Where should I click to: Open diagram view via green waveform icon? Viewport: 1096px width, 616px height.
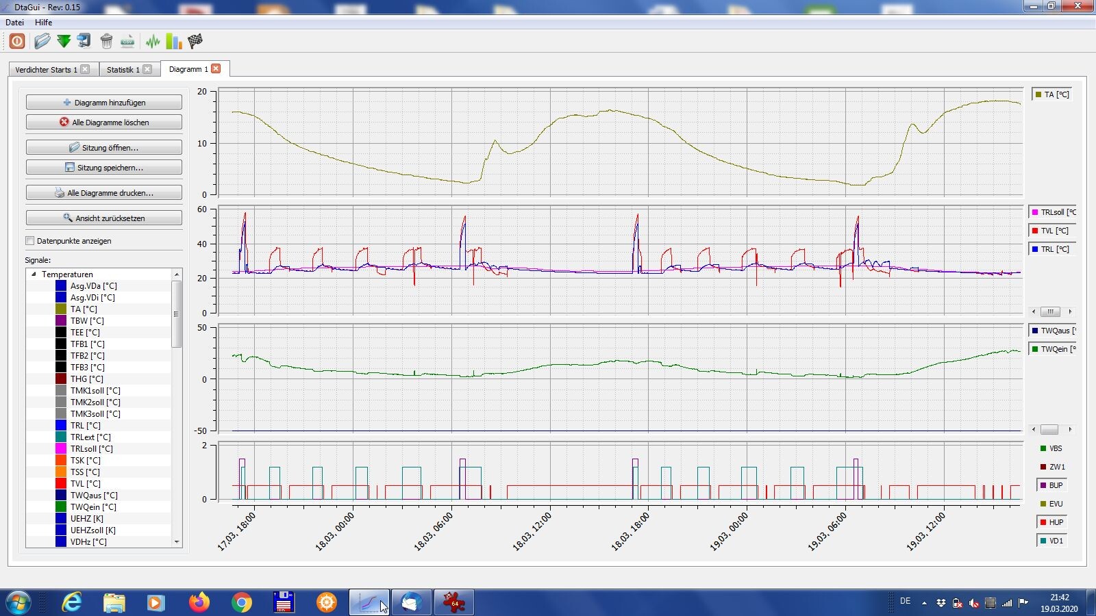152,41
